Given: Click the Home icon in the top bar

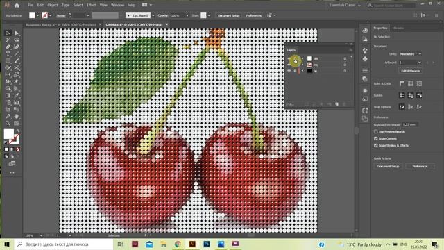Looking at the screenshot, I should coord(17,5).
